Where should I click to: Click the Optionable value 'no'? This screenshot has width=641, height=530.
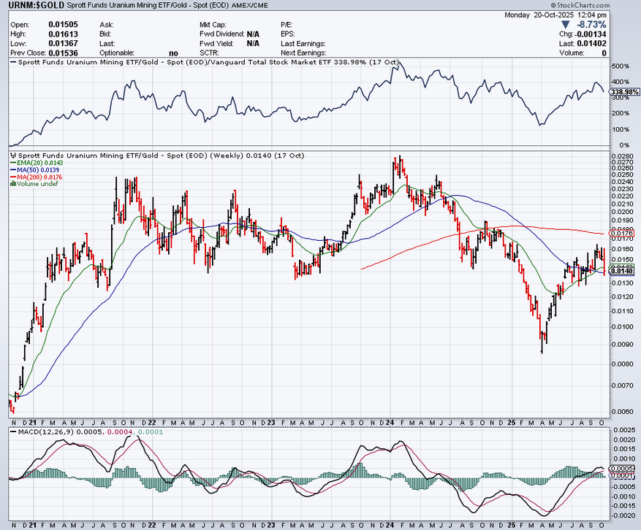[173, 53]
